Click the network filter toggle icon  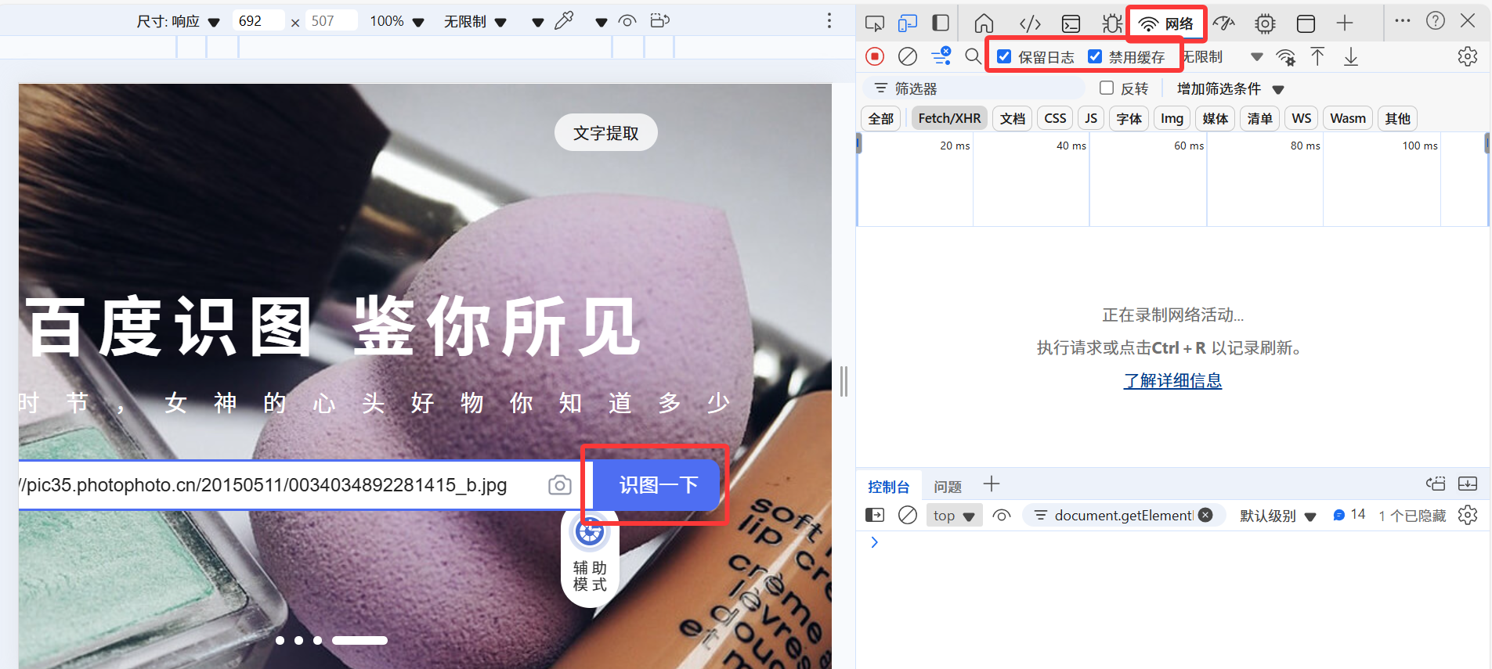pos(941,56)
